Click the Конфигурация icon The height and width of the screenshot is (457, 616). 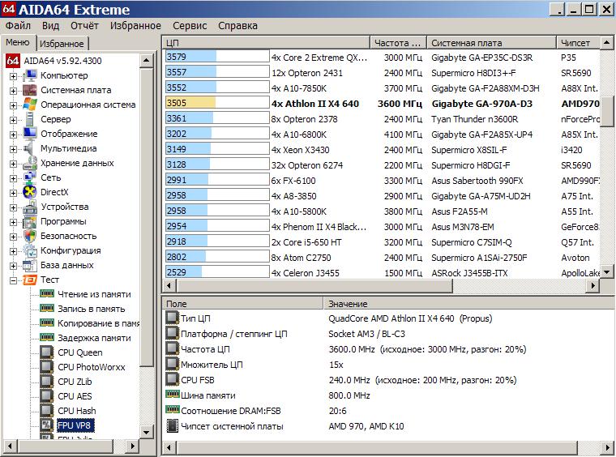[x=30, y=250]
